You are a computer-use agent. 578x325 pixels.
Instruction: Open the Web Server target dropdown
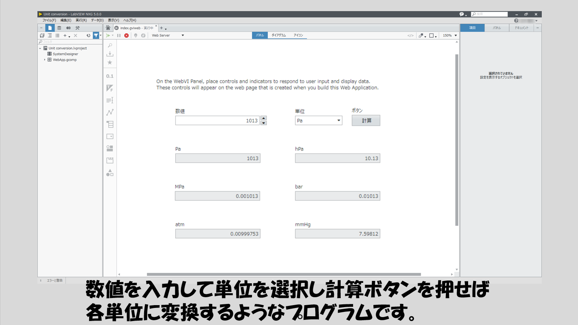point(168,35)
